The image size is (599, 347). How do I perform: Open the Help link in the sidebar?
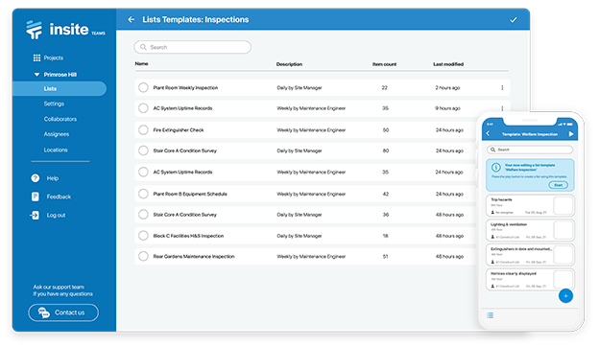[x=53, y=178]
